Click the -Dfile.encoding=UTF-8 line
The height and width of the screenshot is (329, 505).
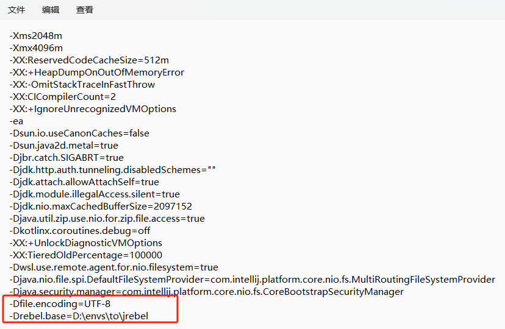(59, 304)
